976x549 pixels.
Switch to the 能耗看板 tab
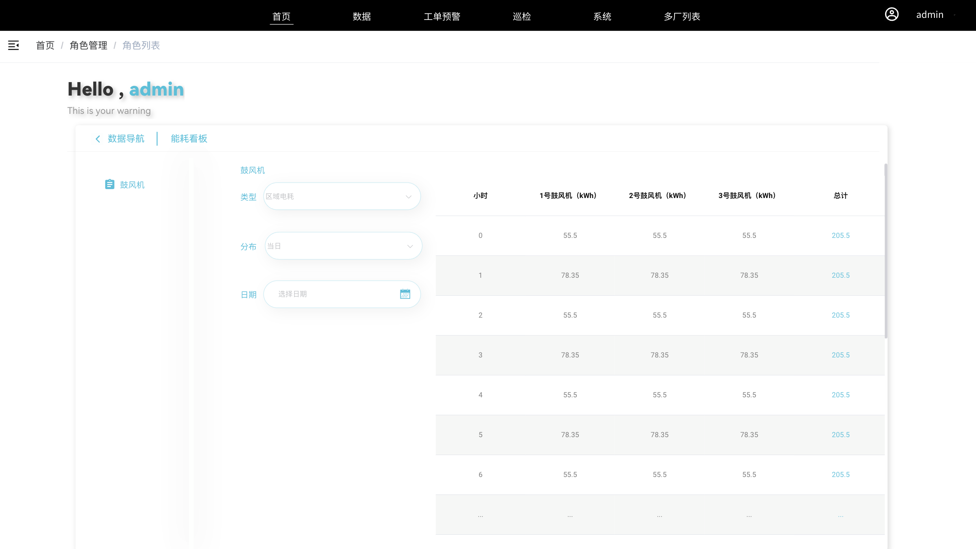click(189, 139)
